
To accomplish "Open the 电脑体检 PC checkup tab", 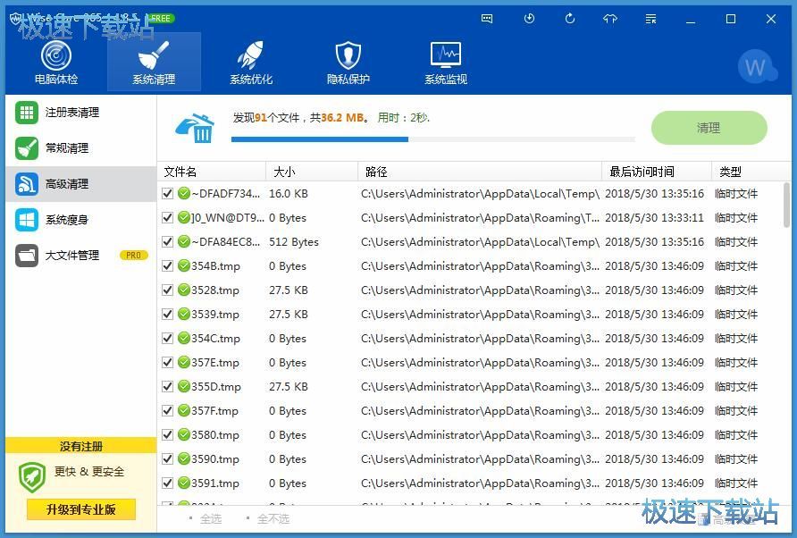I will (56, 63).
